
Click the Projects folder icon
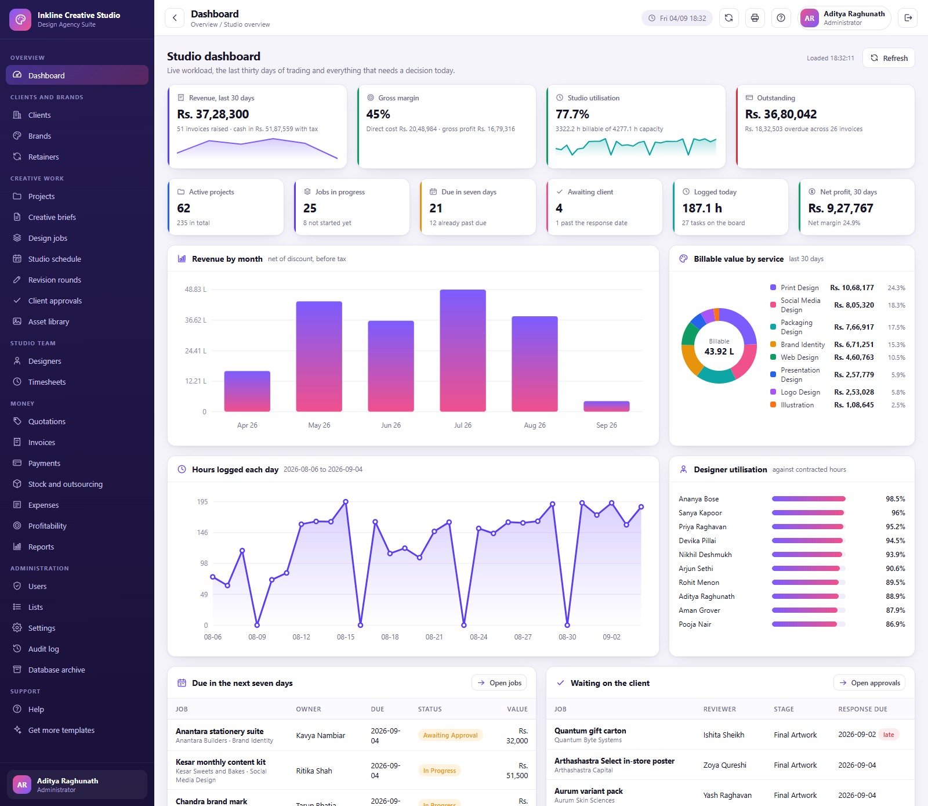(17, 196)
